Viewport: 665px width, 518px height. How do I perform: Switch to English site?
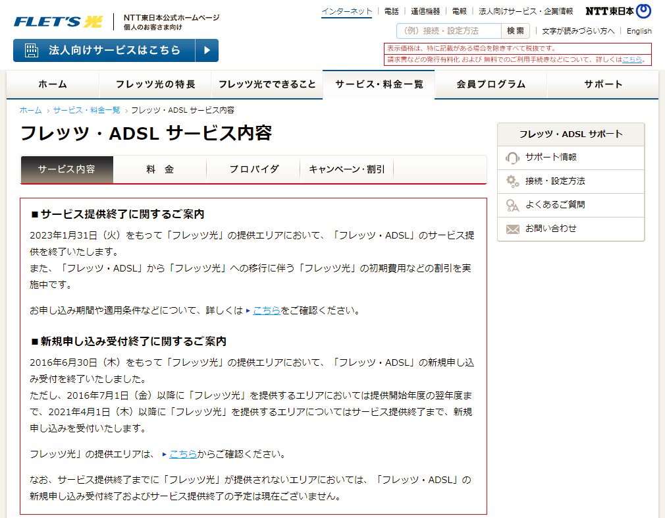tap(639, 31)
